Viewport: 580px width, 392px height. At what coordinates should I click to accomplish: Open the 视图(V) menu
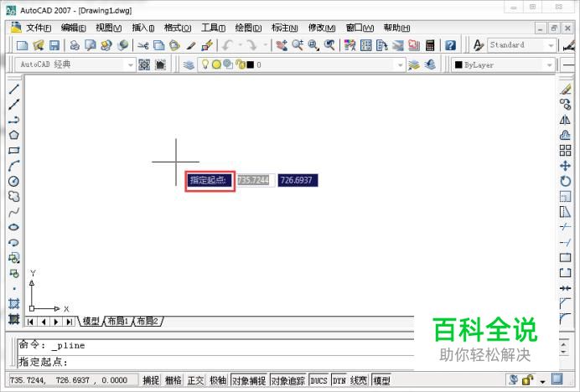coord(108,28)
